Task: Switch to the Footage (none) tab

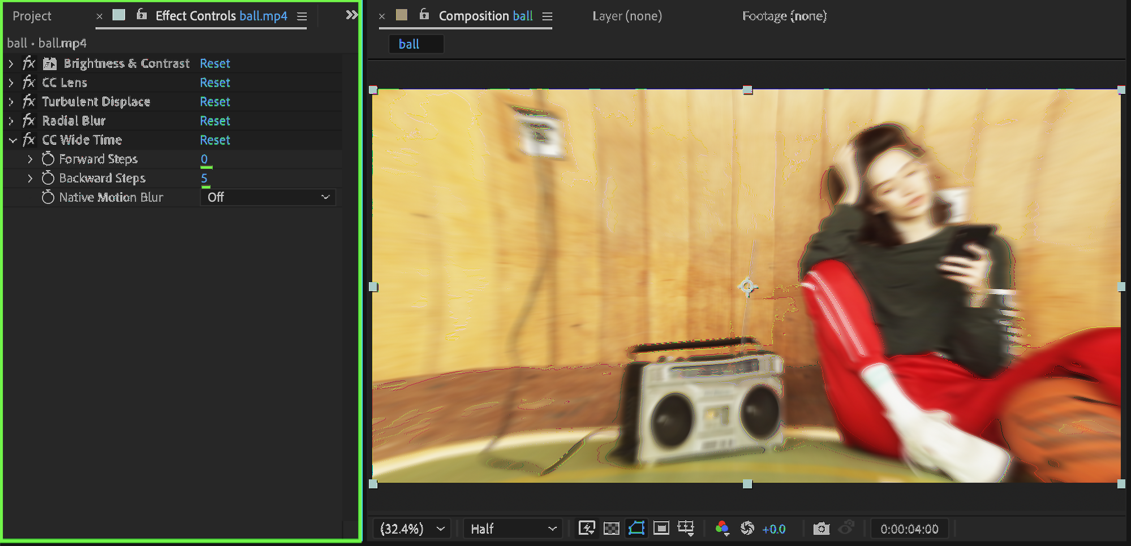Action: coord(784,16)
